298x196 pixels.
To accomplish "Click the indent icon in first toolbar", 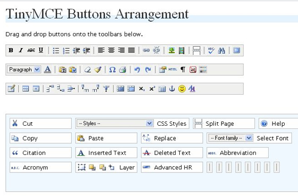I will pyautogui.click(x=86, y=51).
